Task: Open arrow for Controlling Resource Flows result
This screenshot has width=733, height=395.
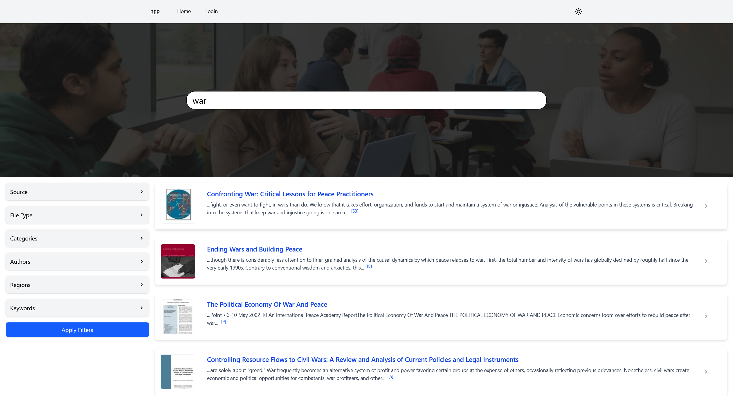Action: pos(706,372)
